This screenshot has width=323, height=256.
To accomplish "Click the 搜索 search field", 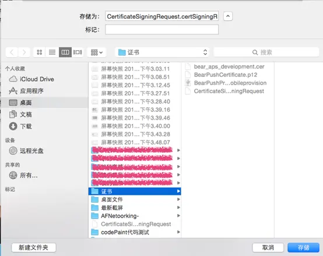I will (266, 52).
